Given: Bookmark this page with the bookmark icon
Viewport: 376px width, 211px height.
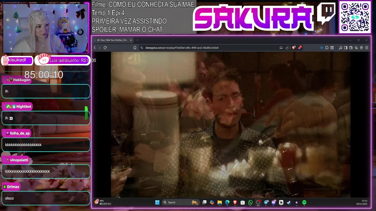Looking at the screenshot, I should tap(135, 48).
